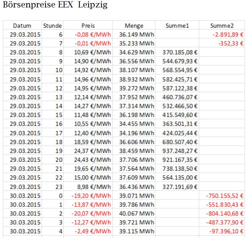The width and height of the screenshot is (248, 238).
Task: Select the -0,08 €/MWh price cell
Action: [x=92, y=35]
